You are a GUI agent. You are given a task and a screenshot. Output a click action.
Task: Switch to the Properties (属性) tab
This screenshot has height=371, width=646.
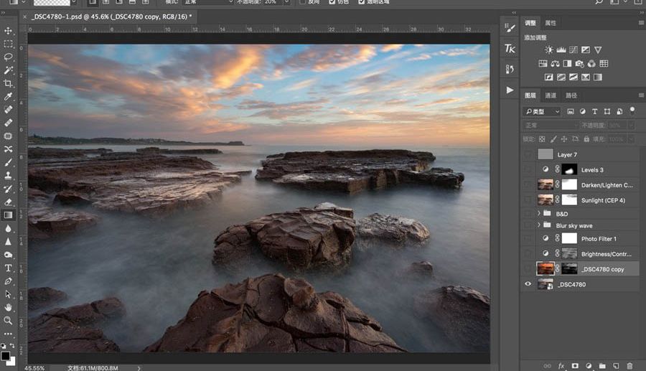coord(551,23)
